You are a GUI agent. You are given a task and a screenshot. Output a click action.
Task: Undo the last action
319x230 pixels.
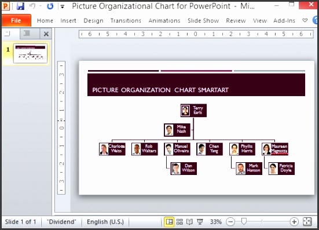[32, 6]
